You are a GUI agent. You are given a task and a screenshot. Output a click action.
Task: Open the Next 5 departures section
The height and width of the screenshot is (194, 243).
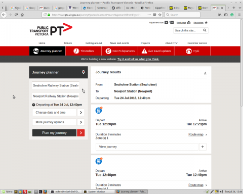pyautogui.click(x=120, y=51)
